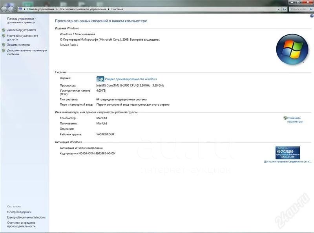Screen dimensions: 314x233
Task: Click the shield icon beside Настройка удаленного доступа
Action: click(4, 36)
